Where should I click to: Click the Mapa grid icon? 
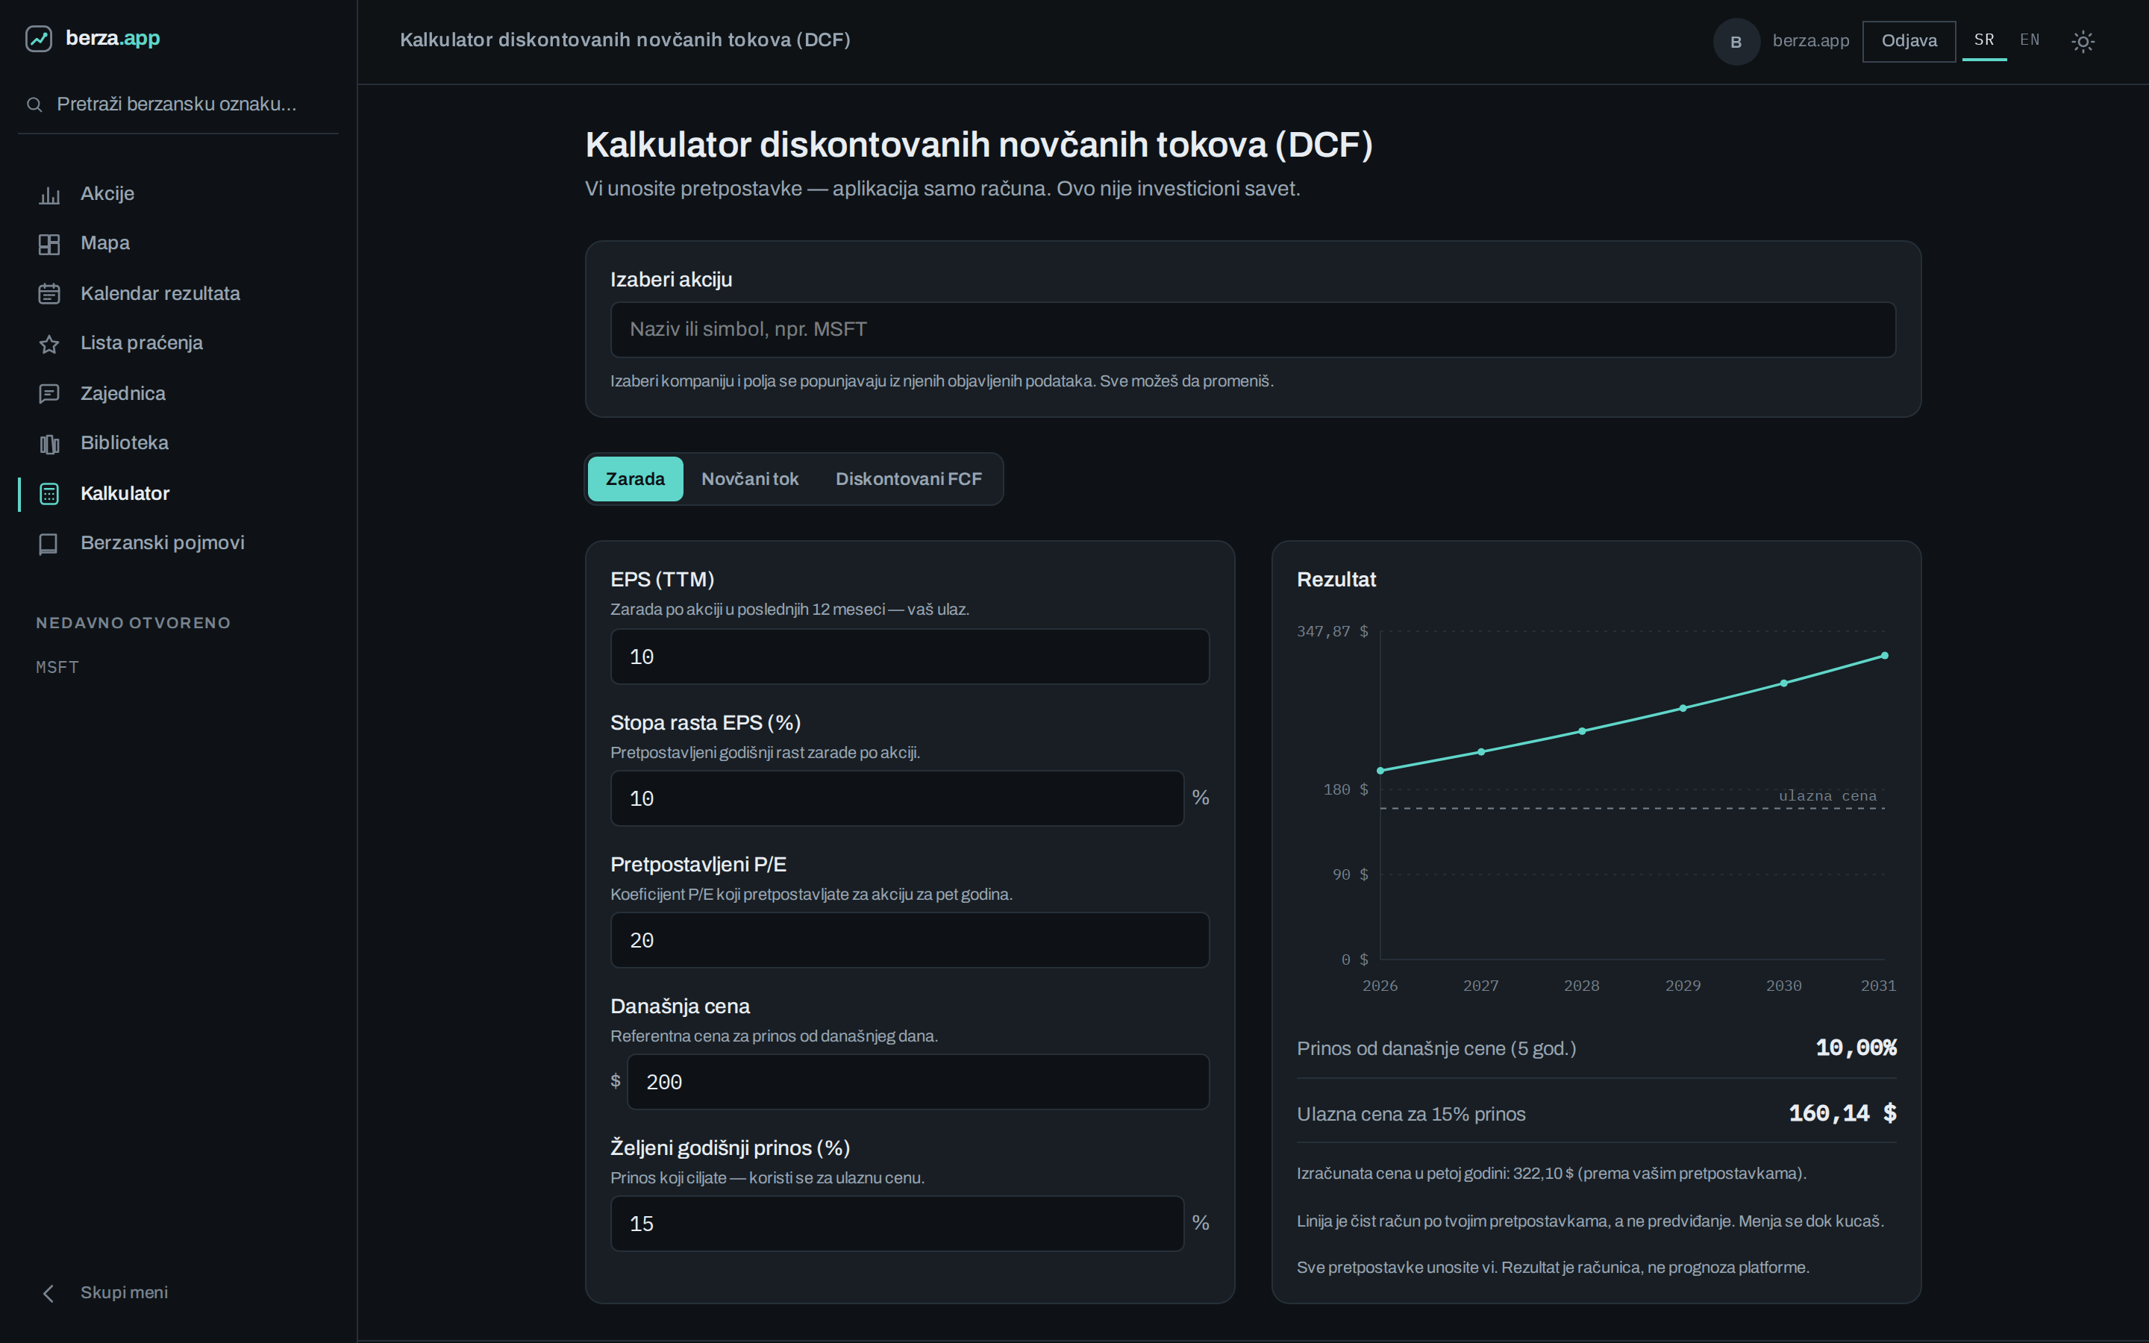(49, 244)
